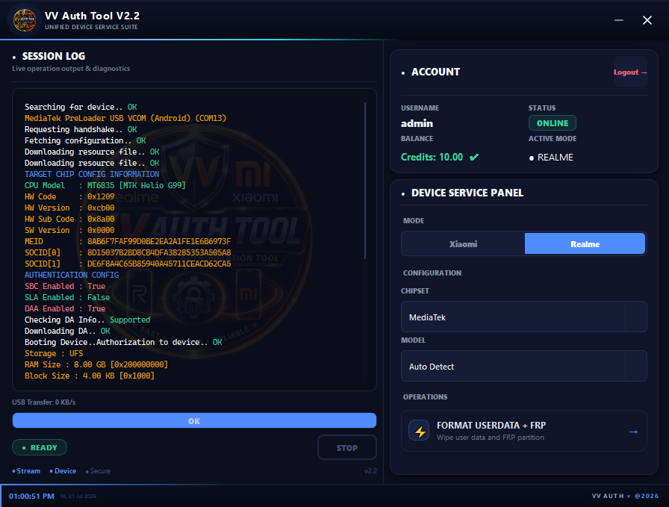Open the MediaTek chipset dropdown
Viewport: 669px width, 507px height.
523,317
